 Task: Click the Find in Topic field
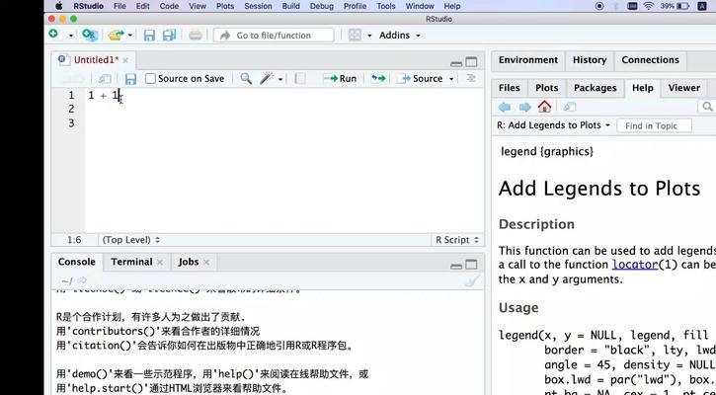click(654, 125)
